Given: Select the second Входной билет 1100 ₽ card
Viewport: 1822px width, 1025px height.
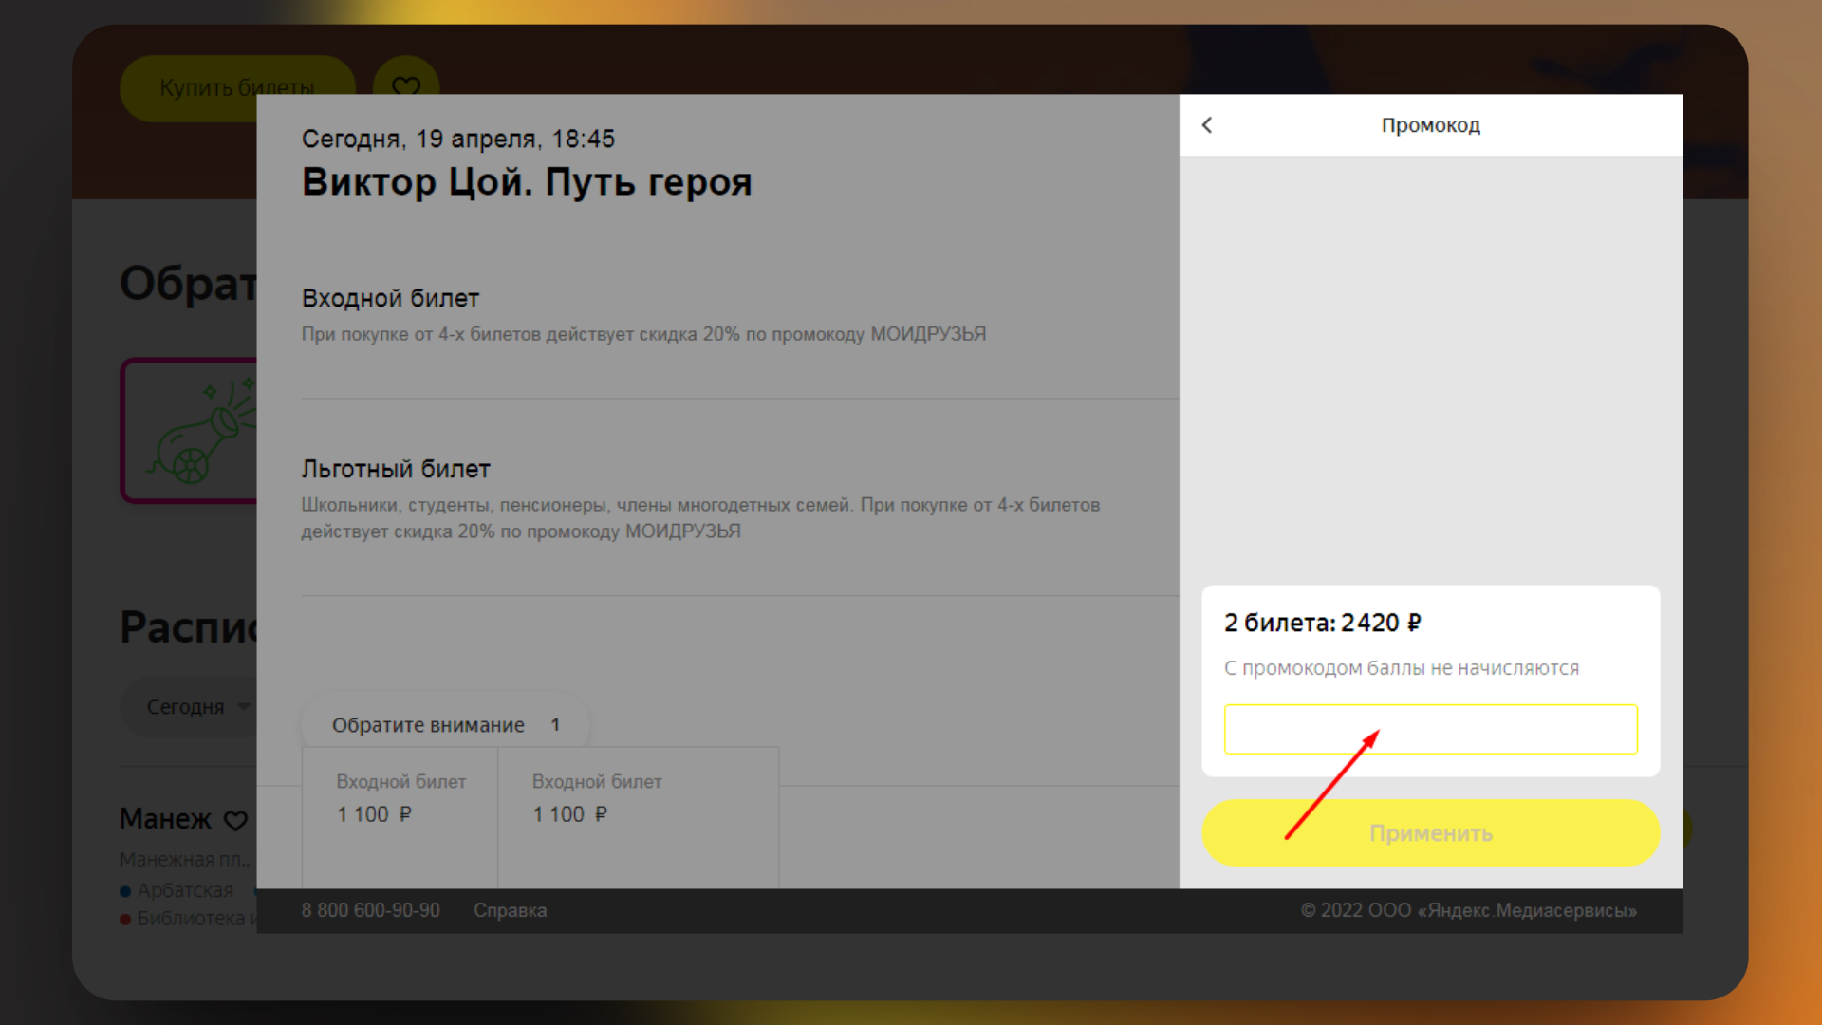Looking at the screenshot, I should point(638,816).
